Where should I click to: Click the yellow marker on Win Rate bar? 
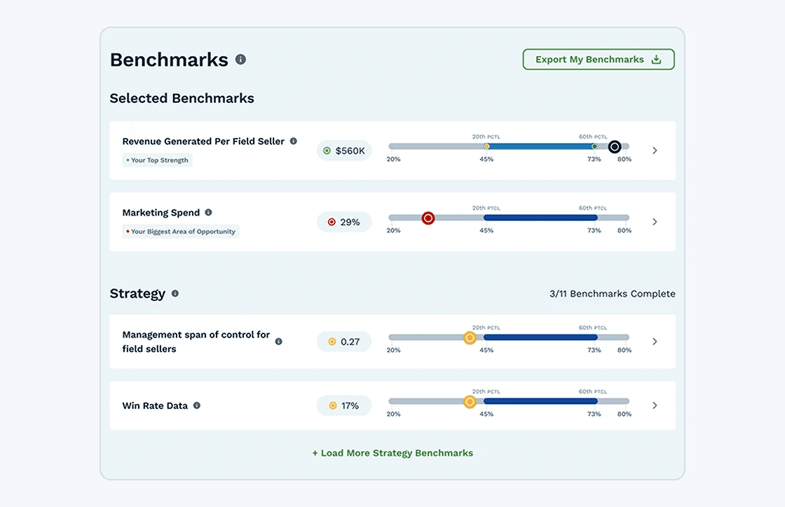(x=470, y=401)
